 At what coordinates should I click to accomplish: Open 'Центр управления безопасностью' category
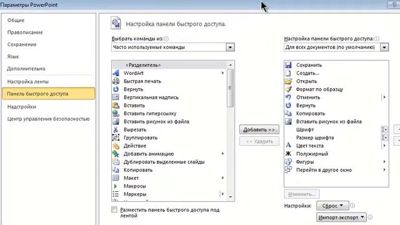coord(49,119)
